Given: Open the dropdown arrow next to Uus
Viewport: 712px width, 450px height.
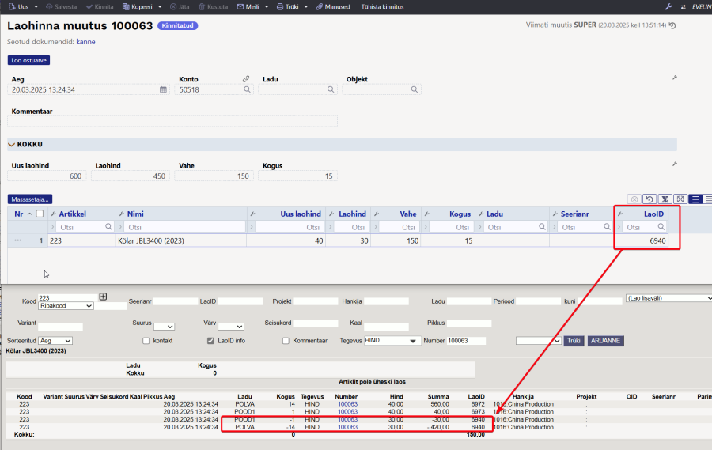Looking at the screenshot, I should click(x=36, y=7).
